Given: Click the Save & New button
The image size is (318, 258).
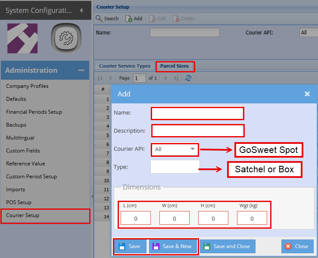Looking at the screenshot, I should click(x=173, y=246).
